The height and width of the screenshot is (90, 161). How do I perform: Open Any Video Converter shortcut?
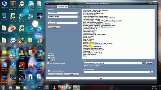click(31, 5)
